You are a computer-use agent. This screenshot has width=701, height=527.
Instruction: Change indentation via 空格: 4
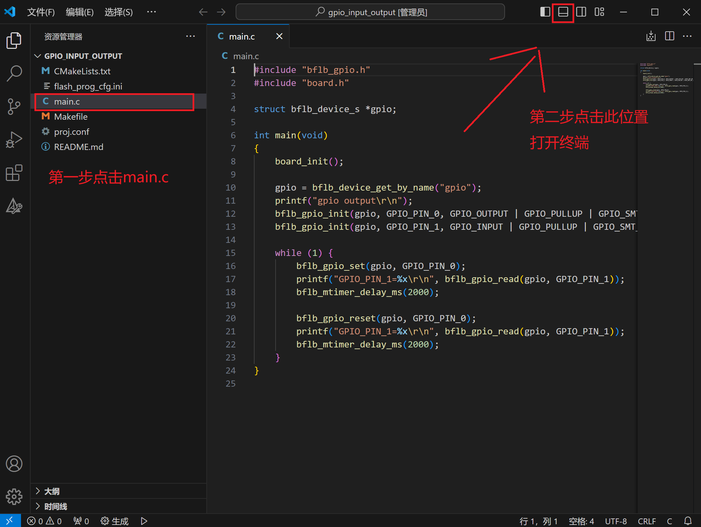581,521
